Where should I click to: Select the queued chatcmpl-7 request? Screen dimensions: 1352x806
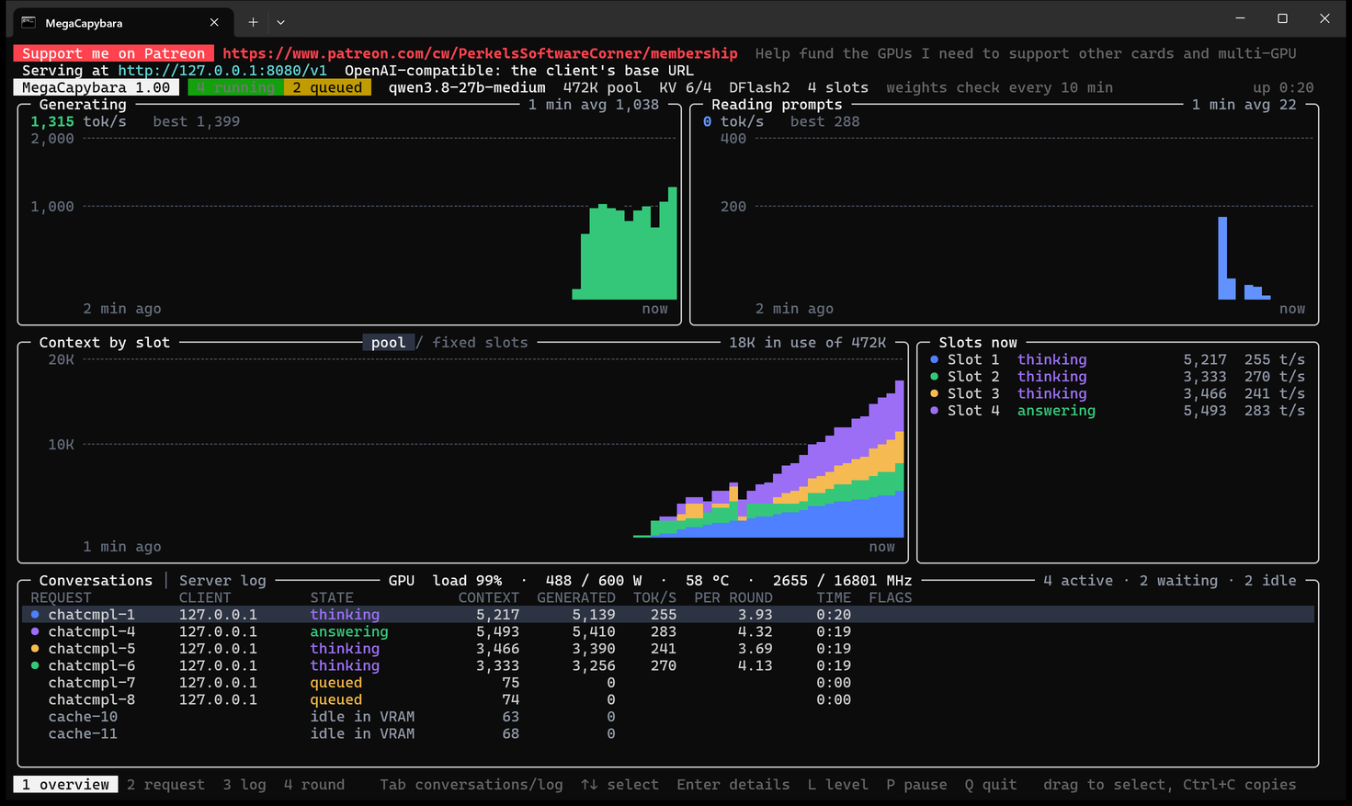[668, 683]
